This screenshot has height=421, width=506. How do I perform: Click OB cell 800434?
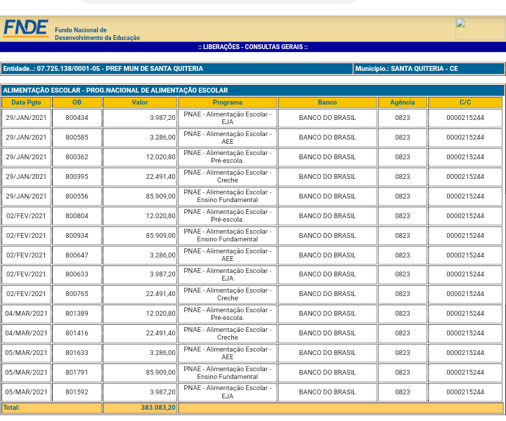tap(77, 118)
